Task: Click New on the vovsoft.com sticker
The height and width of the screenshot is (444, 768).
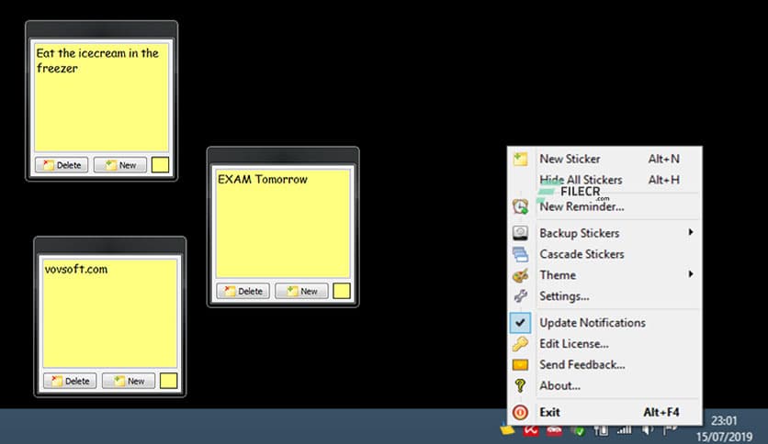Action: 129,381
